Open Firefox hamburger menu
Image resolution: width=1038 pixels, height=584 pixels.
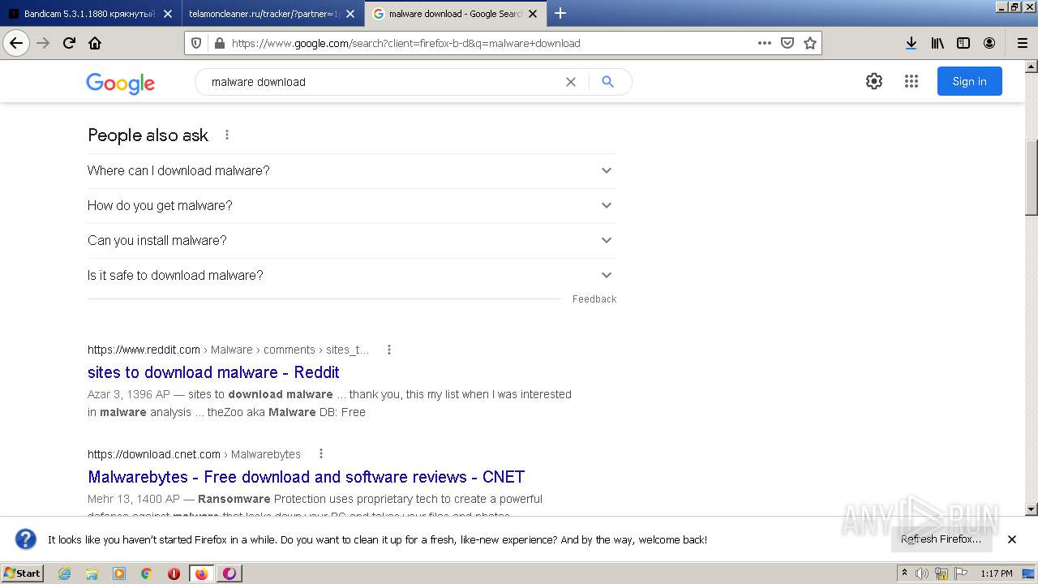pyautogui.click(x=1023, y=43)
